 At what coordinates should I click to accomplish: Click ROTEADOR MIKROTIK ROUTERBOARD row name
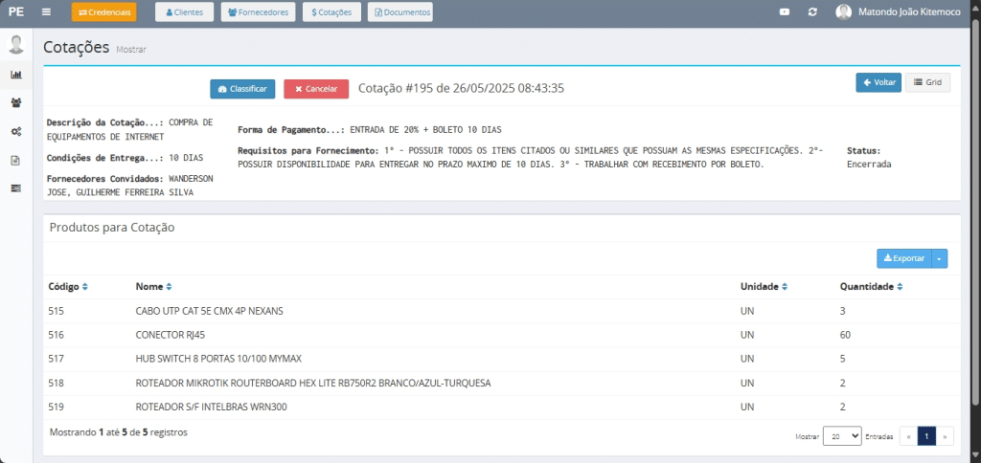(313, 383)
